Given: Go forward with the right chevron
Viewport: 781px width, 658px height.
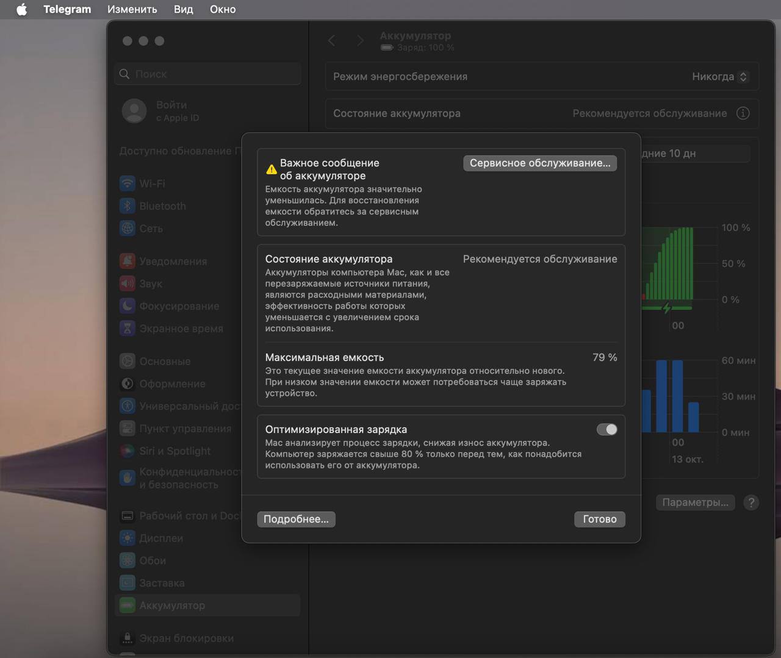Looking at the screenshot, I should pyautogui.click(x=360, y=41).
